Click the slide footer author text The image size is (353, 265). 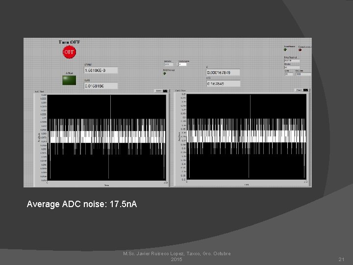click(x=176, y=257)
